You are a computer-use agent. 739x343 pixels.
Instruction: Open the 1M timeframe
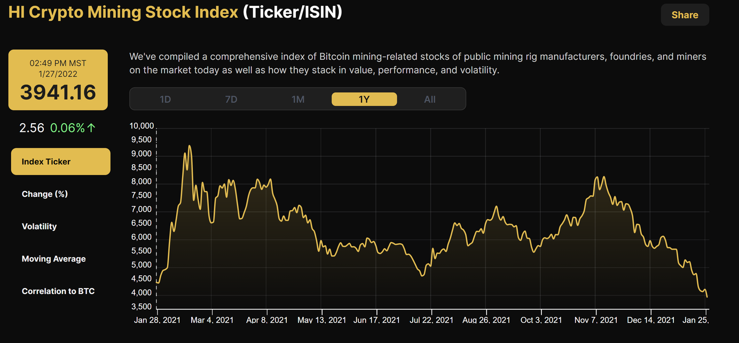pyautogui.click(x=297, y=99)
